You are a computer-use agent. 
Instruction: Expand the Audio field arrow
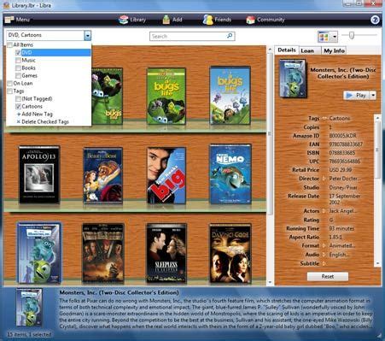(324, 255)
